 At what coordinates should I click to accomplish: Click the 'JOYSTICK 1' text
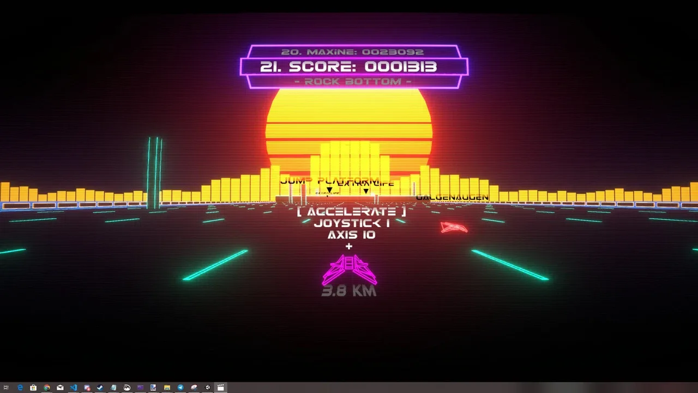point(352,223)
